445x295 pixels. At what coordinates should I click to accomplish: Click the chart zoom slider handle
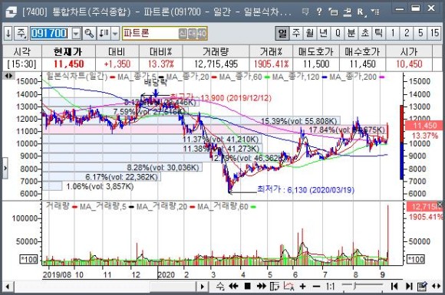tap(355, 285)
